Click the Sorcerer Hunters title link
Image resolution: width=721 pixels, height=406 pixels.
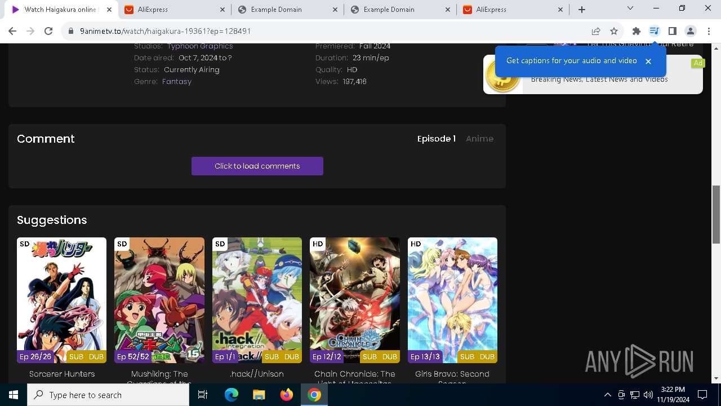[62, 374]
